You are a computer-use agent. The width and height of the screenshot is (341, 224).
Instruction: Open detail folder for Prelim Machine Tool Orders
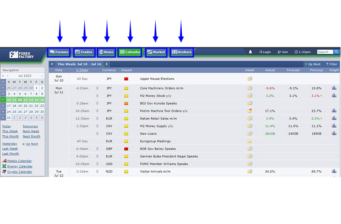[249, 111]
